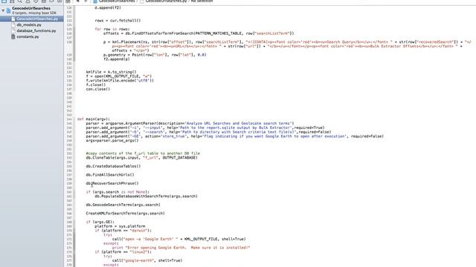This screenshot has height=267, width=476.
Task: Open the issue navigator warning icon
Action: (28, 1)
